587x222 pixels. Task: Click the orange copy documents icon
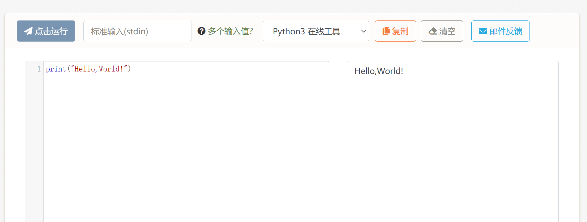coord(386,31)
